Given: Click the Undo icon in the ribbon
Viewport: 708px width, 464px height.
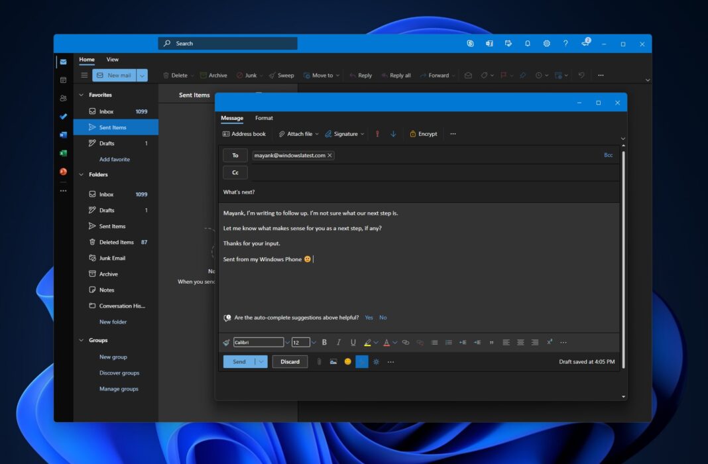Looking at the screenshot, I should tap(582, 75).
